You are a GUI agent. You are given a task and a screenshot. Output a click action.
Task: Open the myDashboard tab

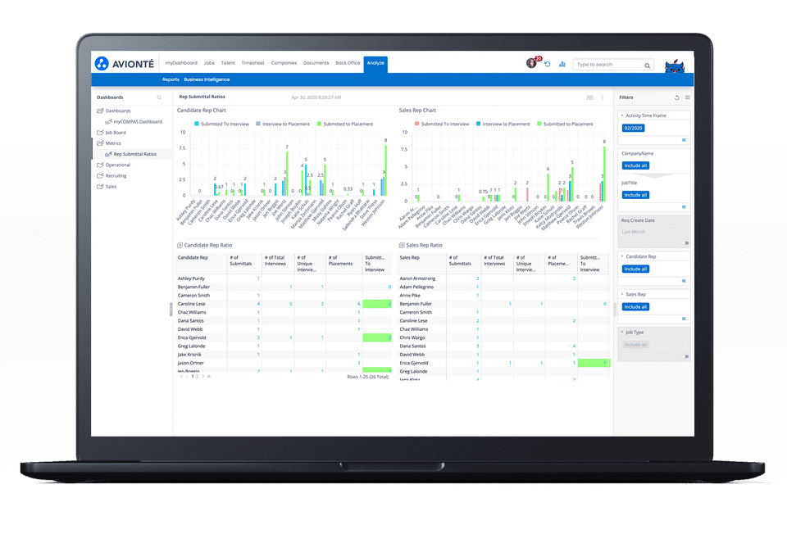pos(181,63)
